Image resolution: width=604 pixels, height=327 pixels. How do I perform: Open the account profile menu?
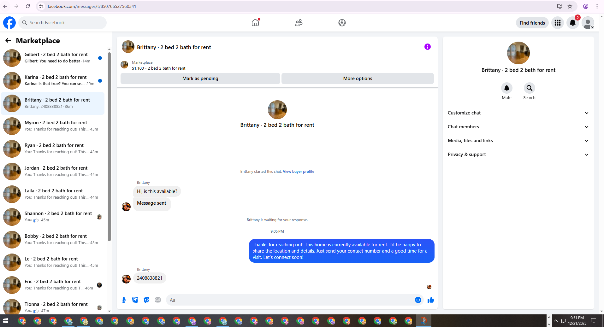pos(588,23)
